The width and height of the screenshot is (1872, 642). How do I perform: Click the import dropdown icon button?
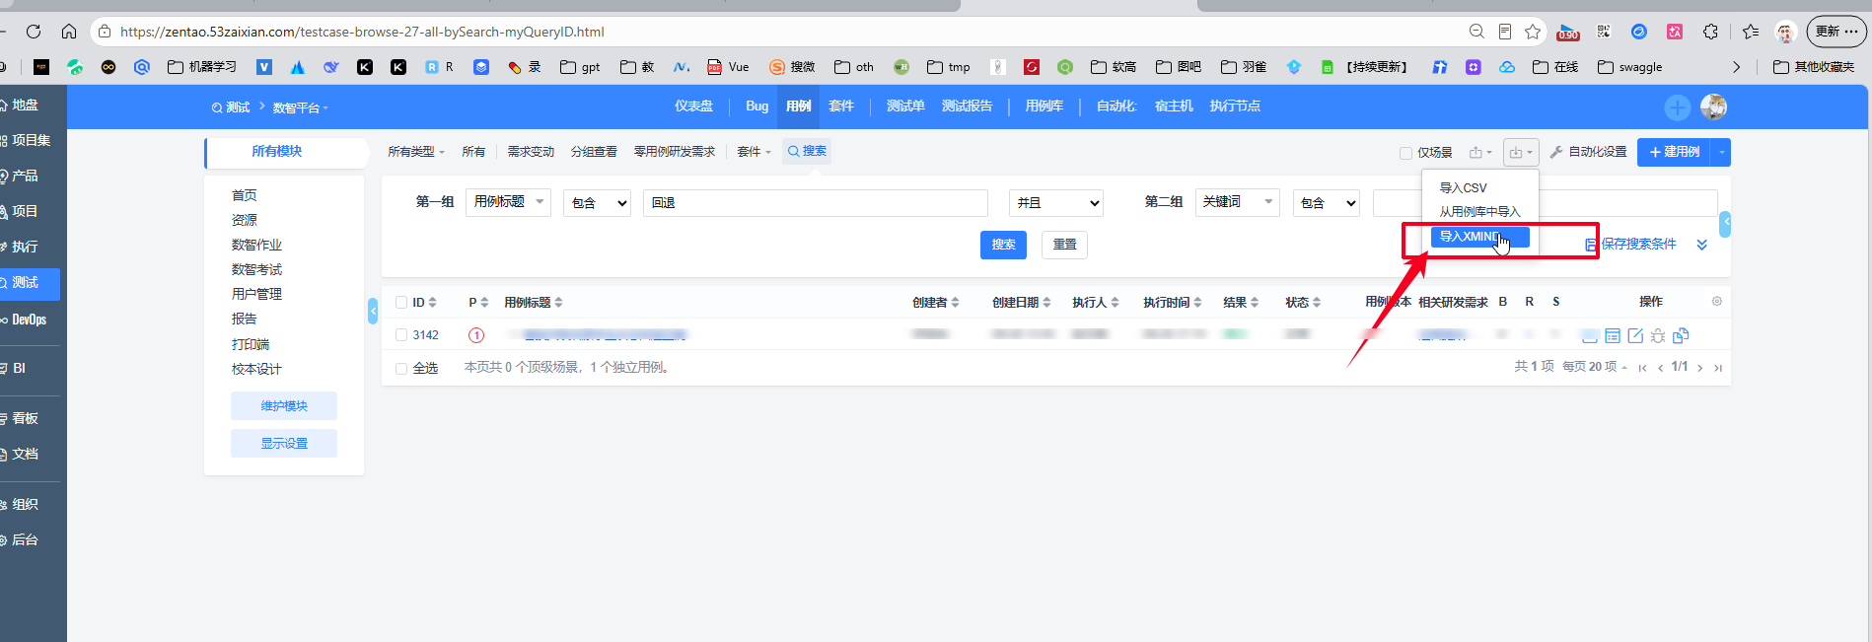(x=1521, y=152)
